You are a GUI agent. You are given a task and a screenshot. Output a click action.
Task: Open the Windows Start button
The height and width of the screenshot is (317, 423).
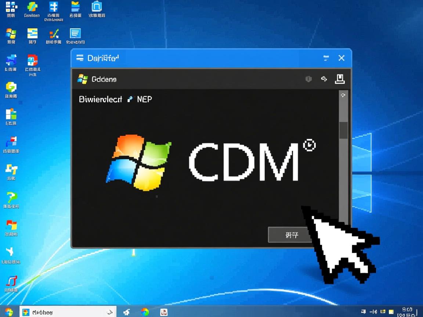[9, 312]
